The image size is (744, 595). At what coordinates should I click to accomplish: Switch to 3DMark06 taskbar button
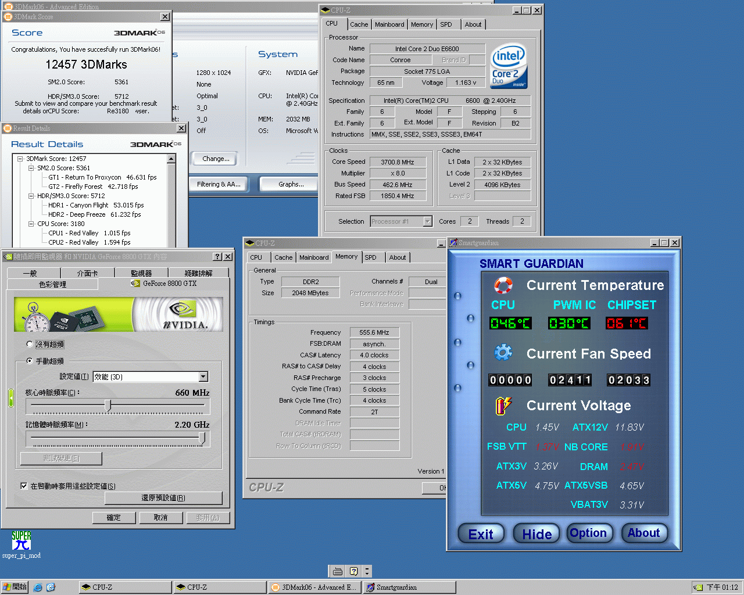coord(316,587)
